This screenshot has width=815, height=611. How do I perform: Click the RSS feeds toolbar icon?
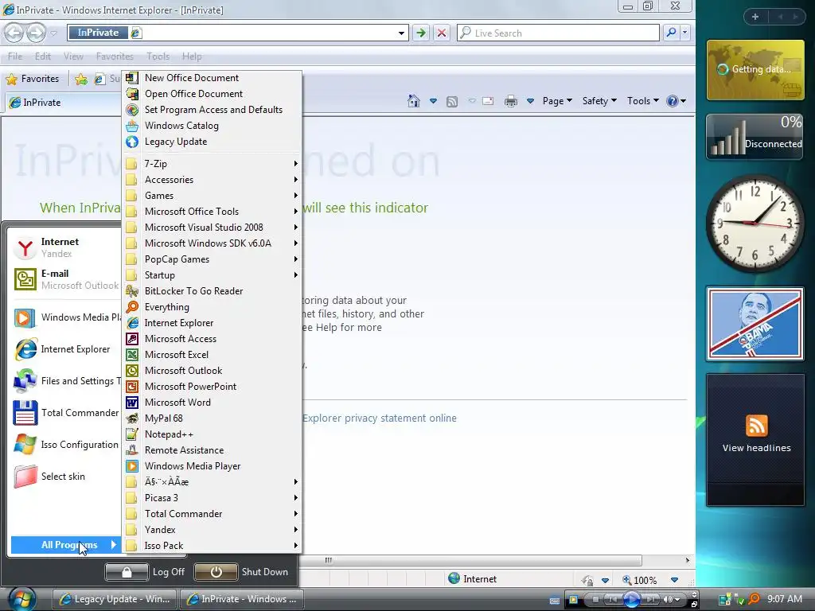coord(452,102)
